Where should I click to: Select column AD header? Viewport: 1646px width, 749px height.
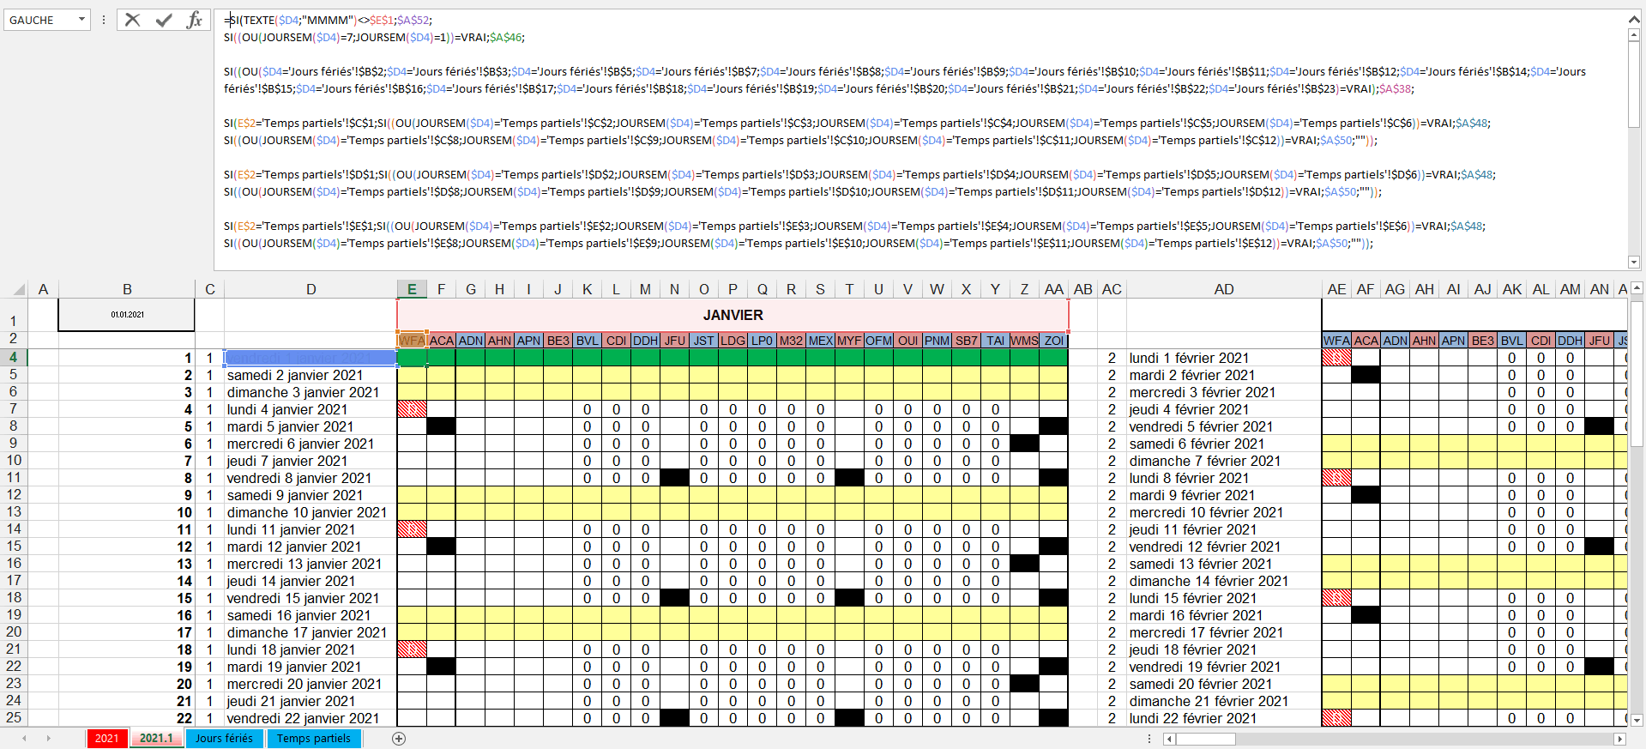1224,290
